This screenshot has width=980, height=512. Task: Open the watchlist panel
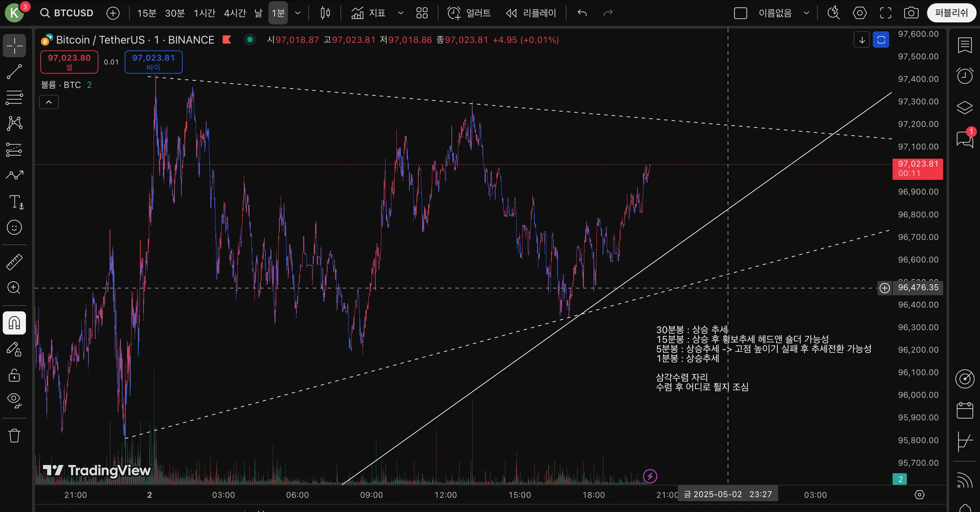coord(965,45)
